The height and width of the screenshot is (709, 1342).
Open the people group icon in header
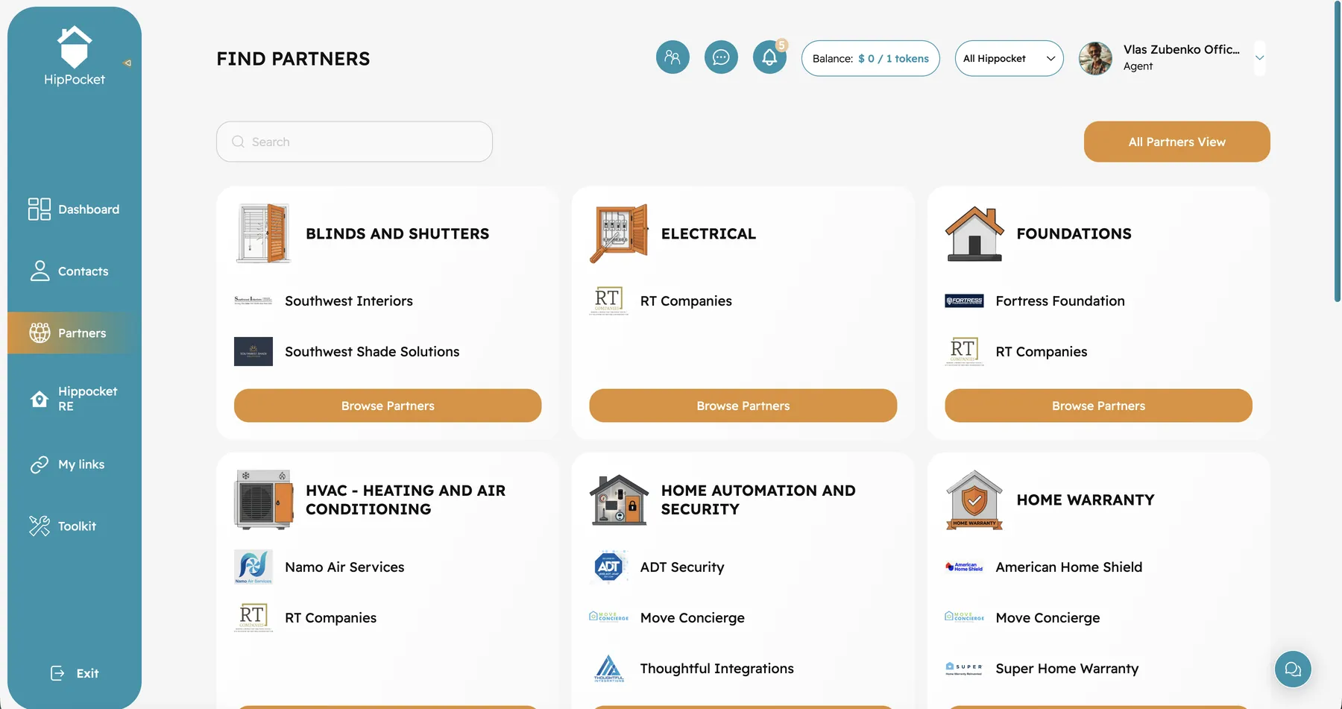pos(672,57)
